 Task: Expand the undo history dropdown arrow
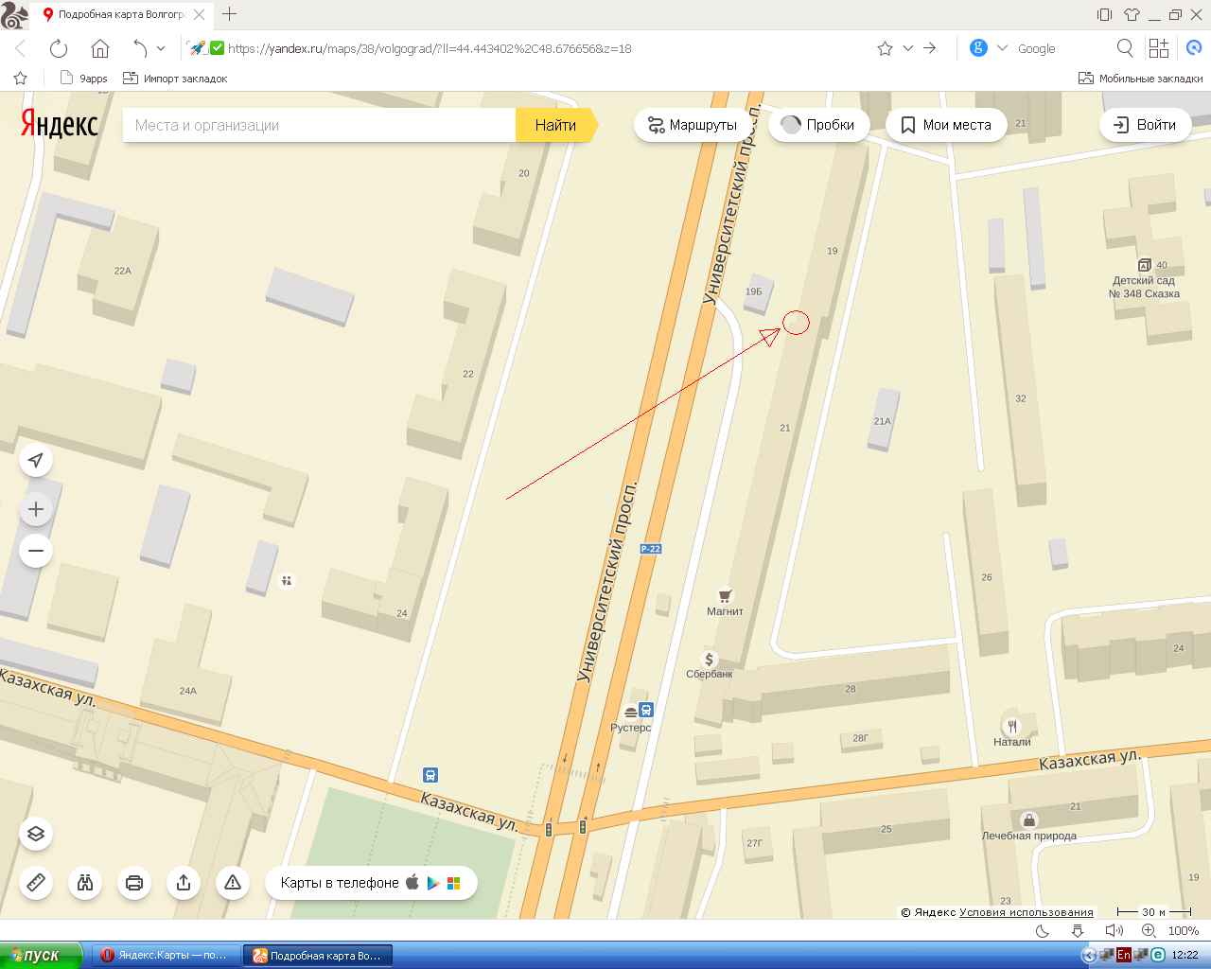pyautogui.click(x=161, y=48)
